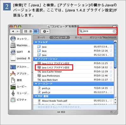This screenshot has height=125, width=126.
Task: Click the window resize grip corner
Action: [x=116, y=112]
